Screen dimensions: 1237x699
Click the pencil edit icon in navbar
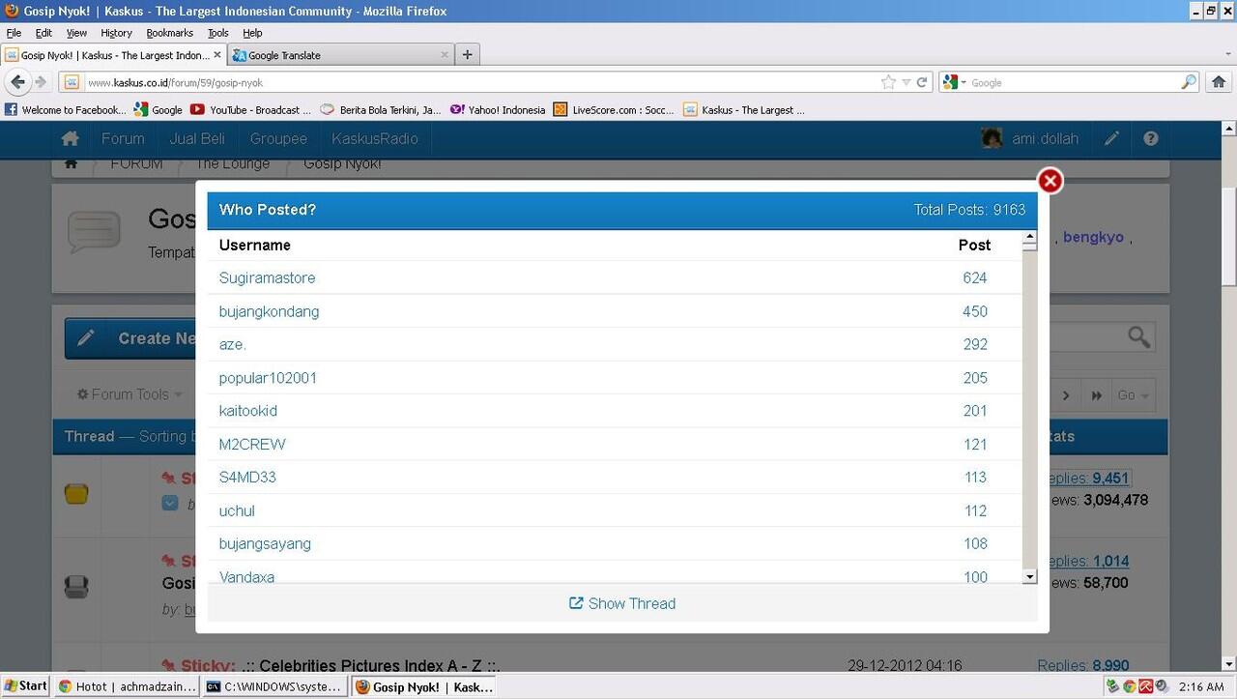pyautogui.click(x=1112, y=138)
